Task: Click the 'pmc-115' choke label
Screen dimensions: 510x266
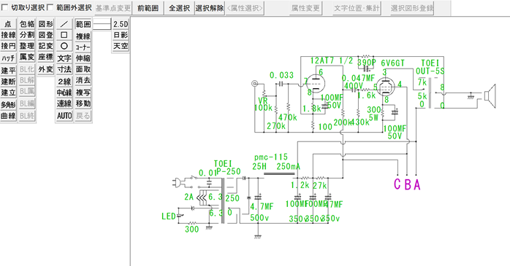Action: (x=271, y=157)
